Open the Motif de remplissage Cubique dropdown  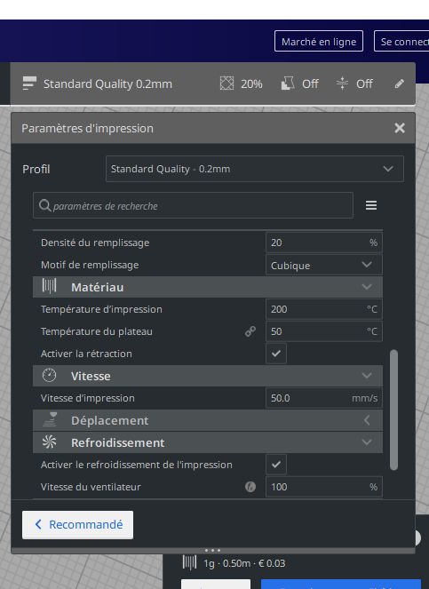(324, 266)
